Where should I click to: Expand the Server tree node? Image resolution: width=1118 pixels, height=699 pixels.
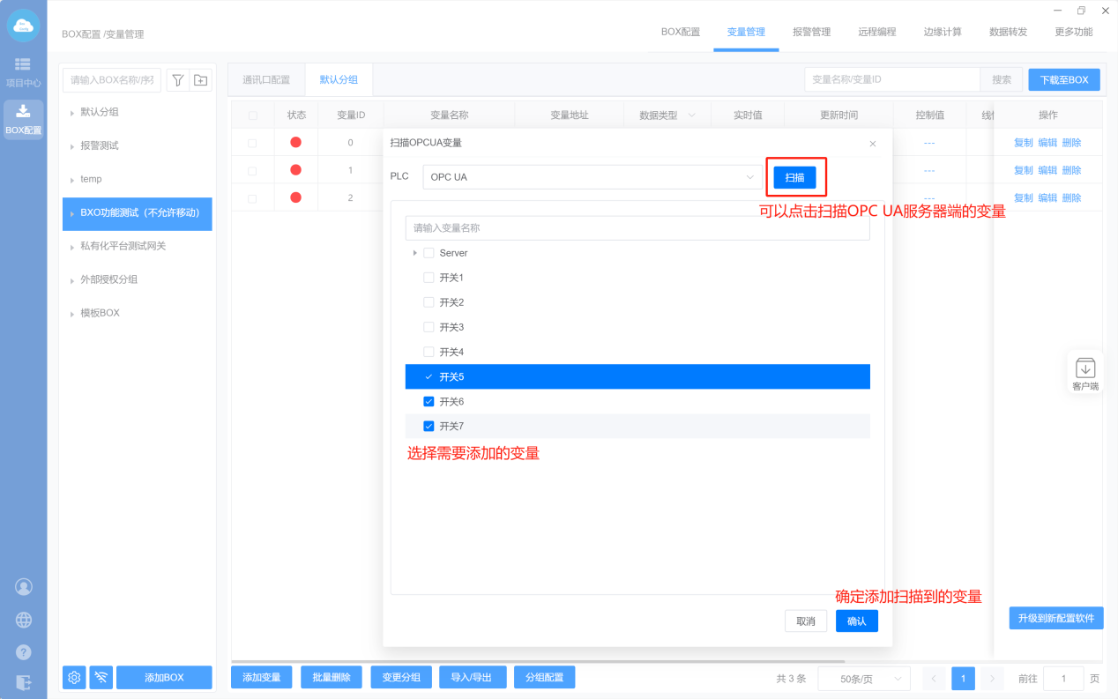414,253
